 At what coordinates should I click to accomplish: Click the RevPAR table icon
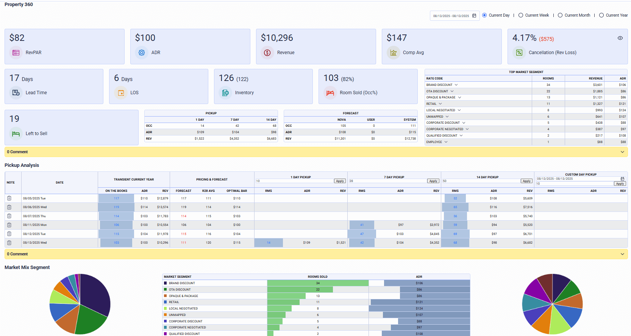tap(16, 53)
